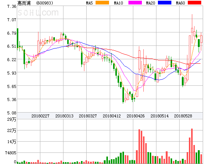Click the 29万 volume axis label
The height and width of the screenshot is (164, 224).
click(12, 119)
